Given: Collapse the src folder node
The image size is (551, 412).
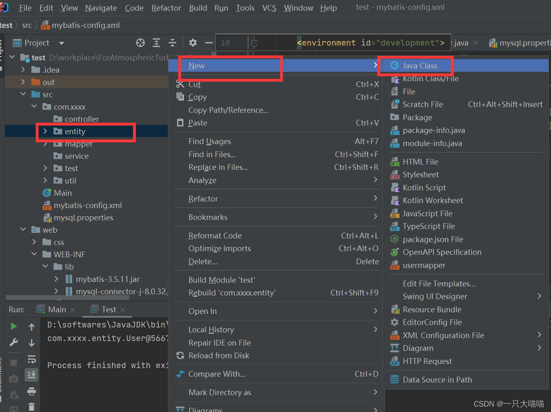Looking at the screenshot, I should tap(23, 94).
